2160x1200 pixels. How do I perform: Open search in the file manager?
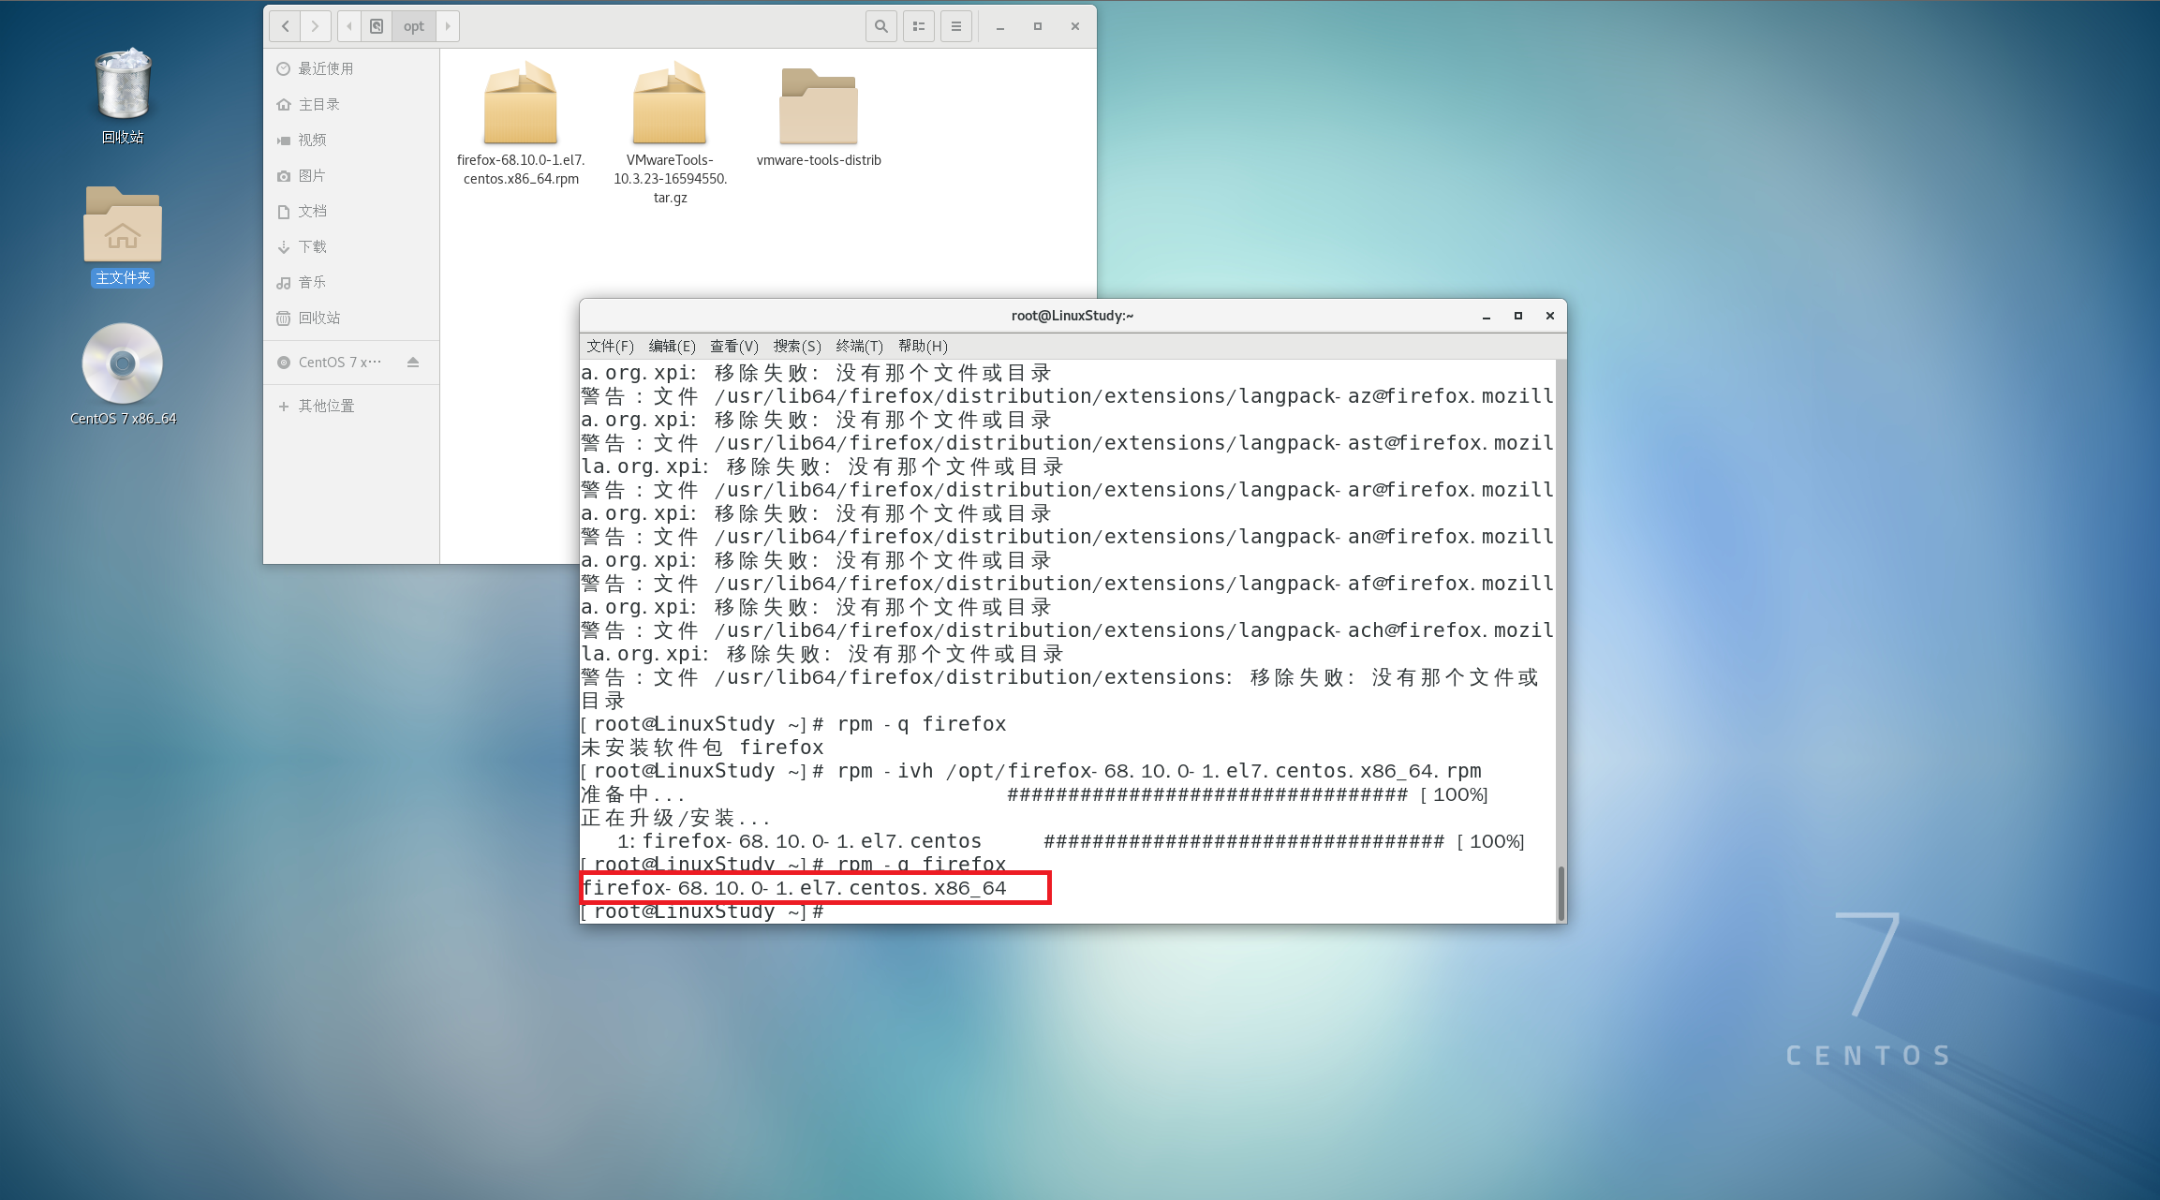[x=881, y=26]
